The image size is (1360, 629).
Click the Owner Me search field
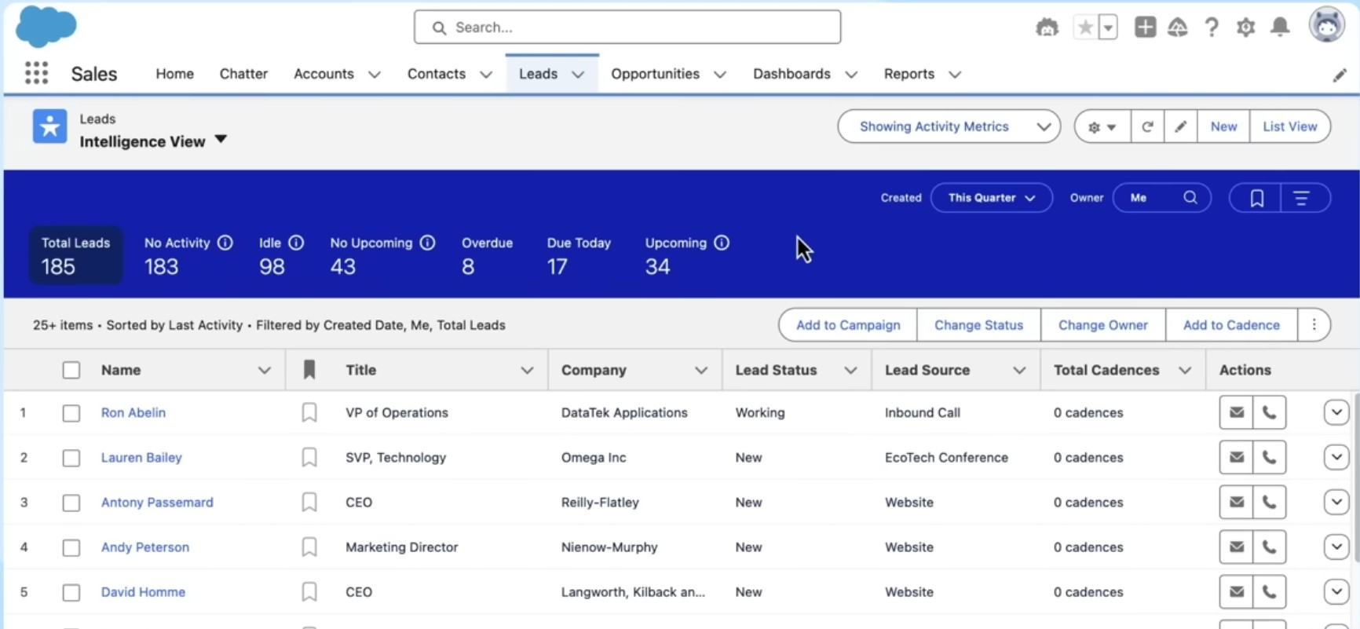[x=1161, y=198]
